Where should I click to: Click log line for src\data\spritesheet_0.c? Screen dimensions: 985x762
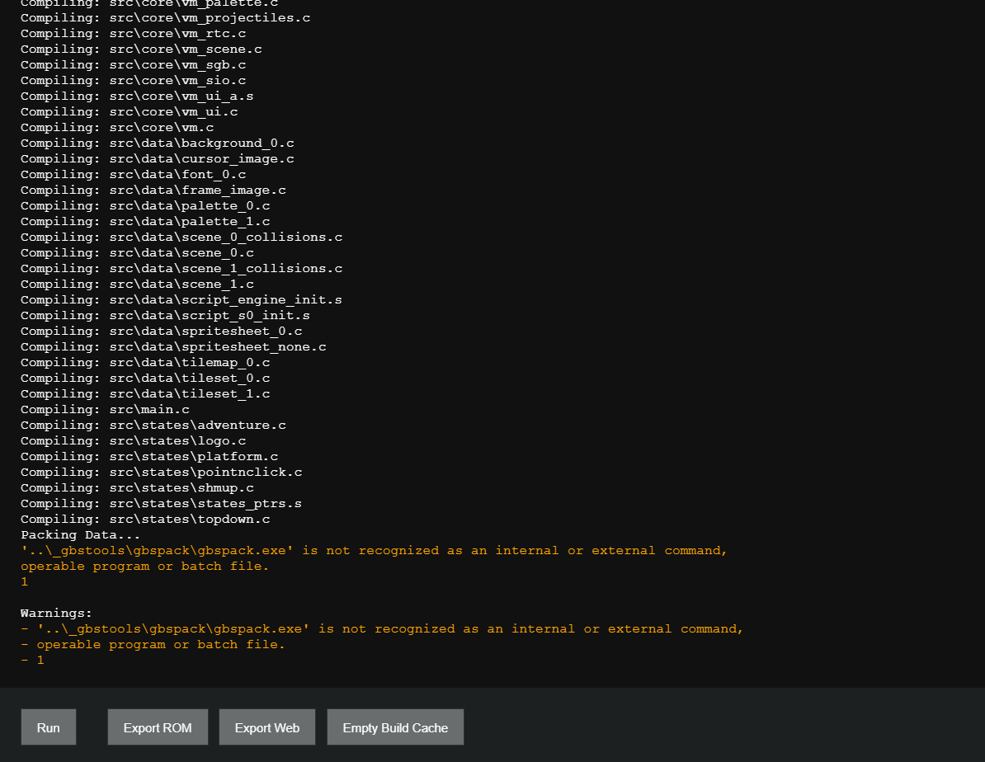pyautogui.click(x=162, y=331)
